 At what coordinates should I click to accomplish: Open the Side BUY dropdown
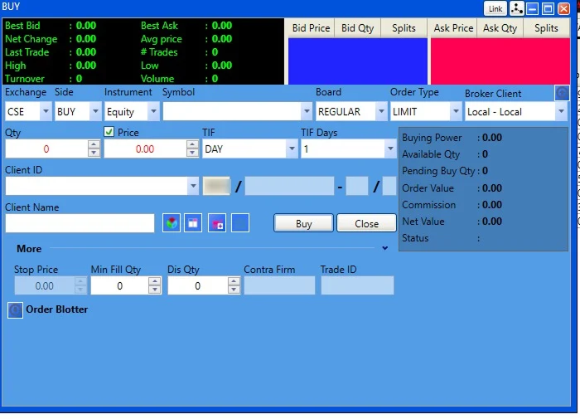[x=95, y=111]
